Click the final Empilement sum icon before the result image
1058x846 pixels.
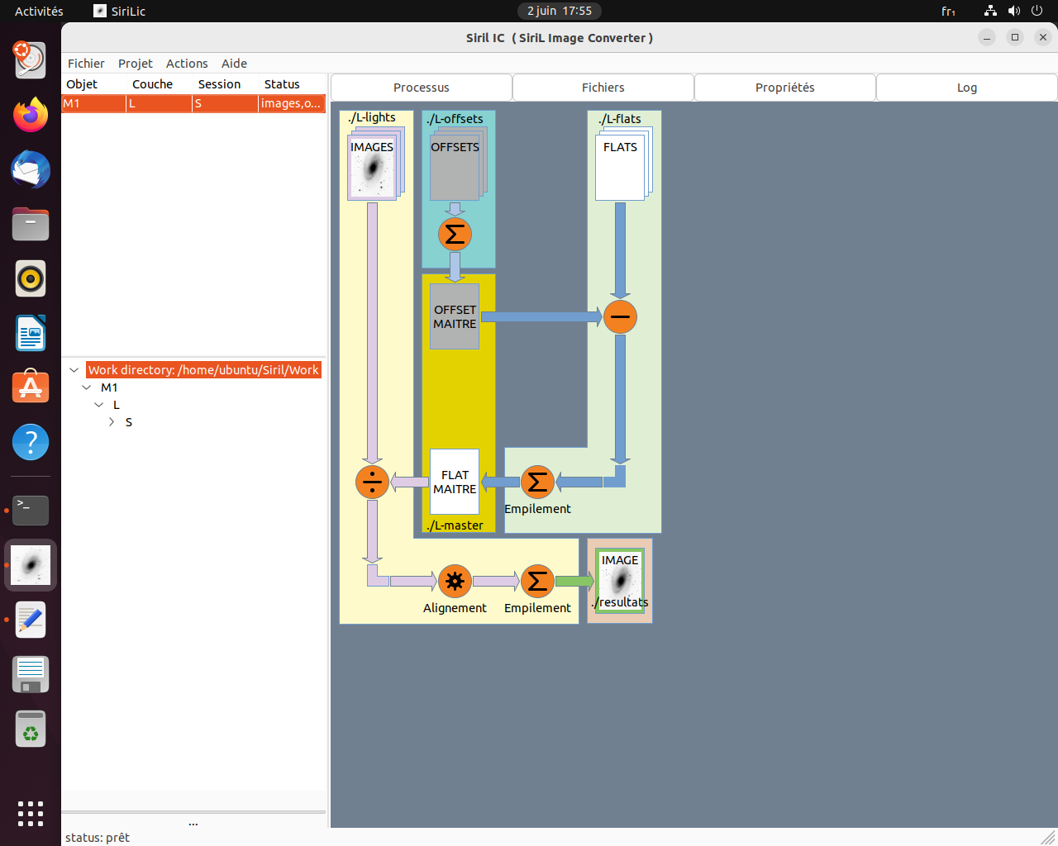pyautogui.click(x=537, y=581)
